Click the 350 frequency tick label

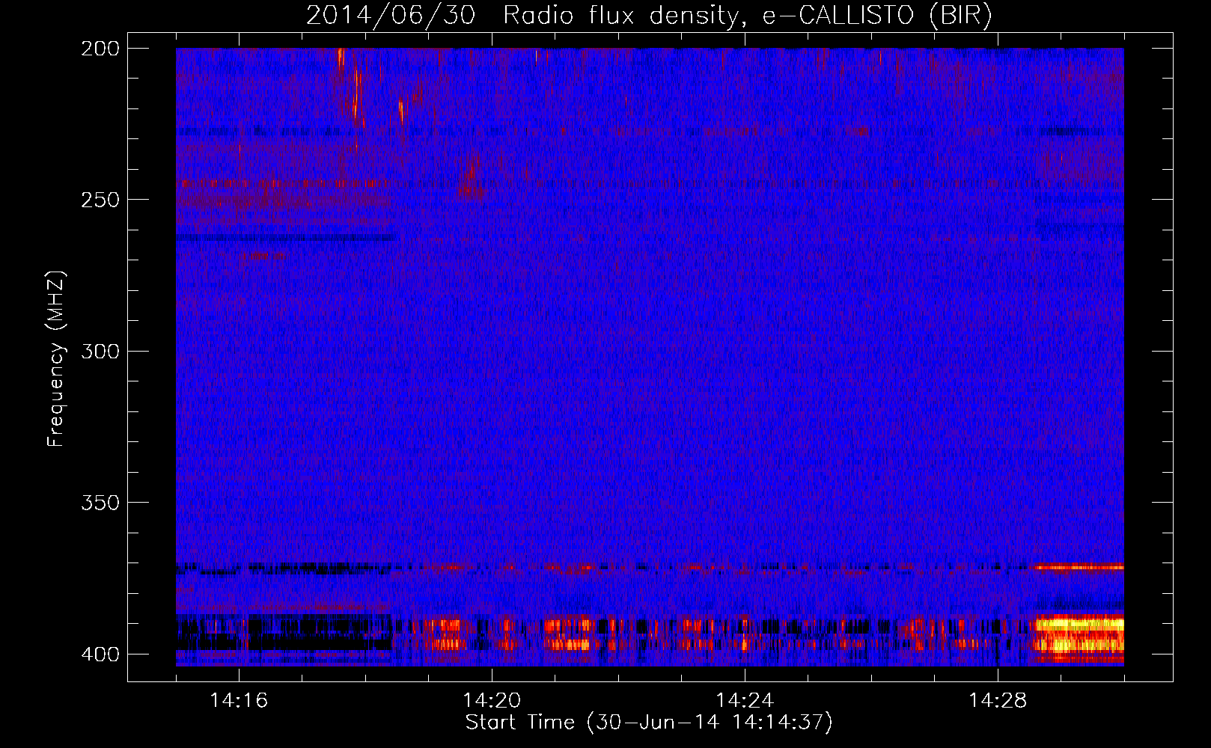(x=100, y=502)
